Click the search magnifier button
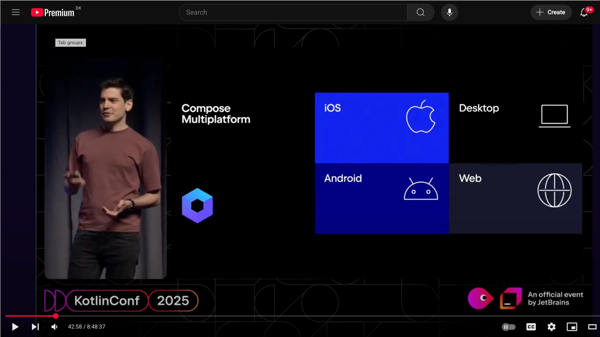Screen dimensions: 600x337 pos(420,12)
